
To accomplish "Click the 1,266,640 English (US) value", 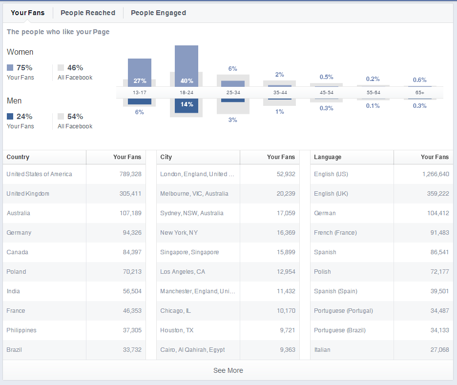I will [x=436, y=174].
